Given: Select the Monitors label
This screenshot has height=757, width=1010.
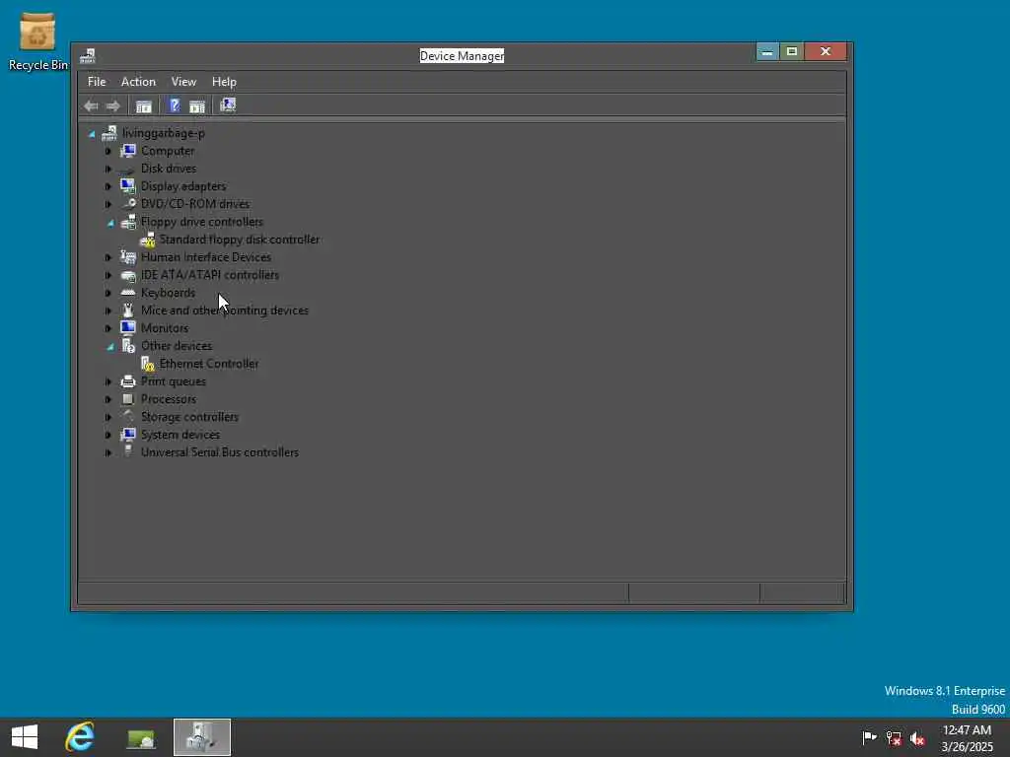Looking at the screenshot, I should pyautogui.click(x=165, y=328).
